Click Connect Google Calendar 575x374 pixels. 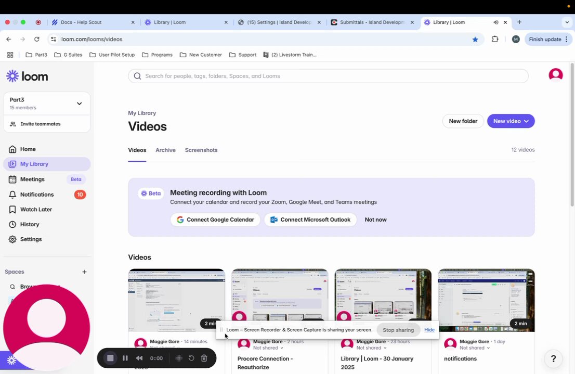click(x=215, y=220)
